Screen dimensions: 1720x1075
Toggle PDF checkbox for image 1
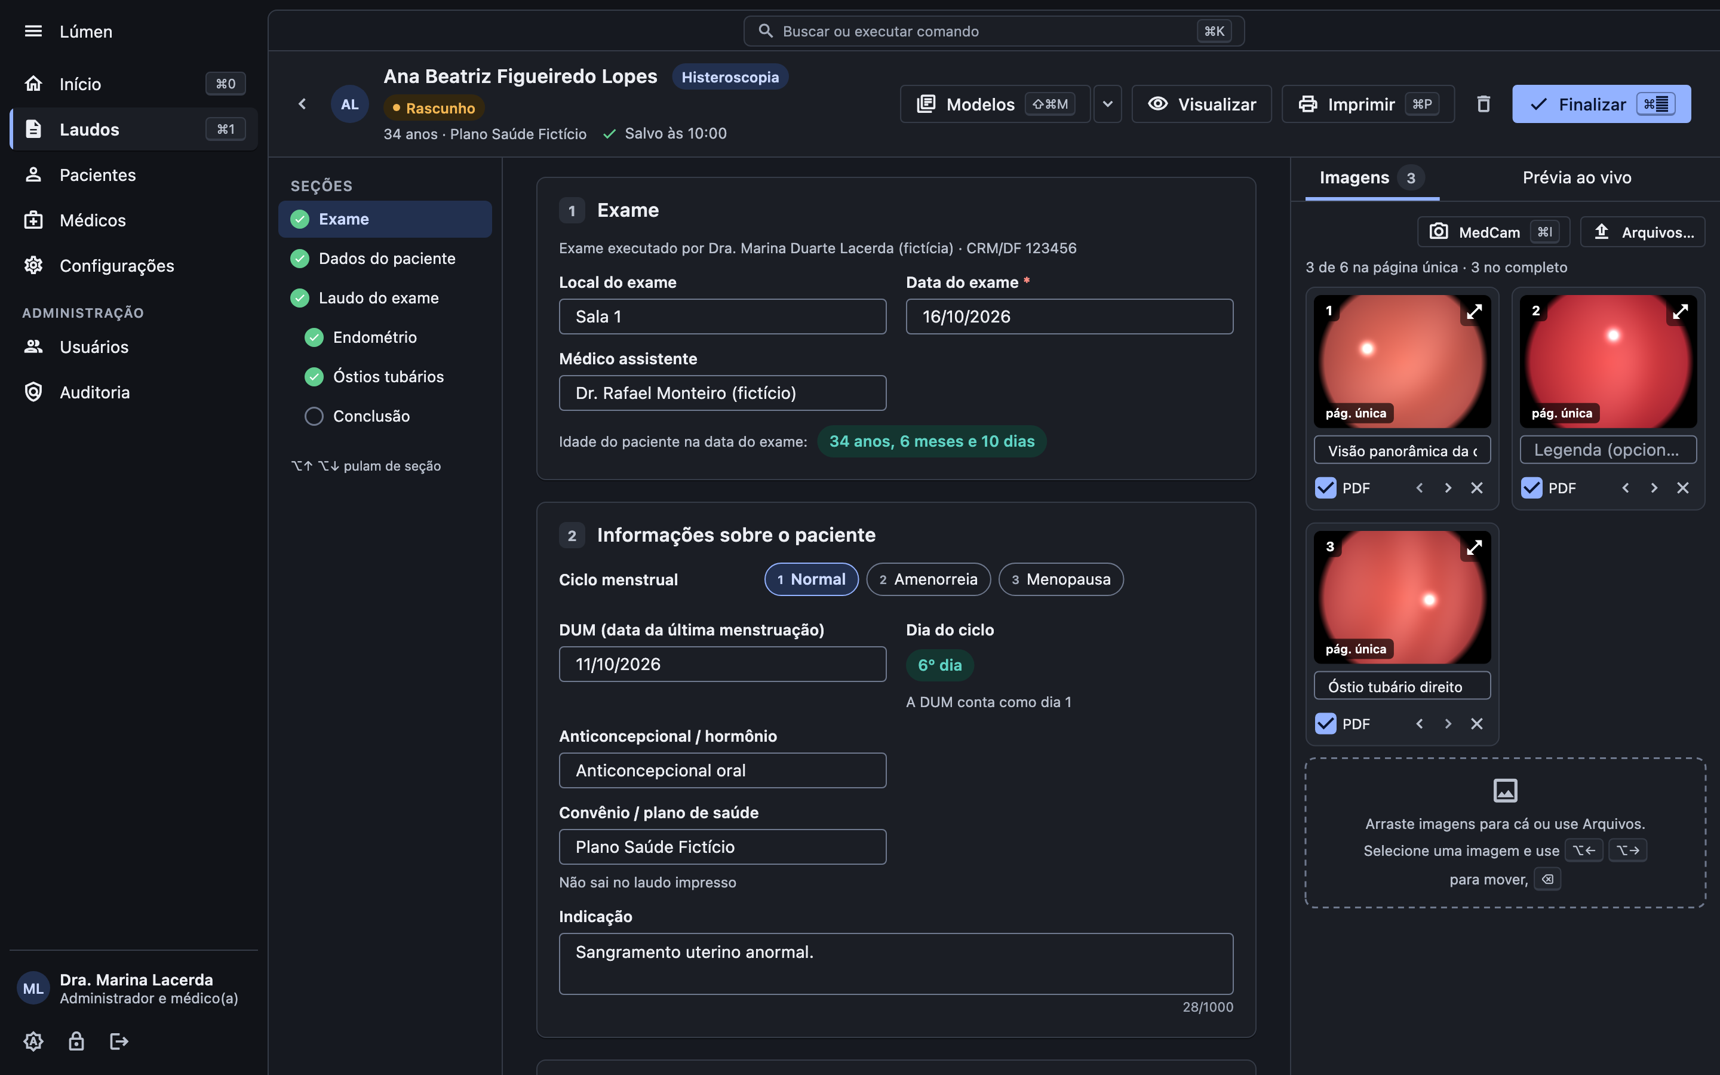pos(1326,488)
